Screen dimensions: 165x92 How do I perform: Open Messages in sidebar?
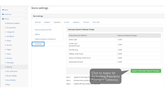[10, 63]
